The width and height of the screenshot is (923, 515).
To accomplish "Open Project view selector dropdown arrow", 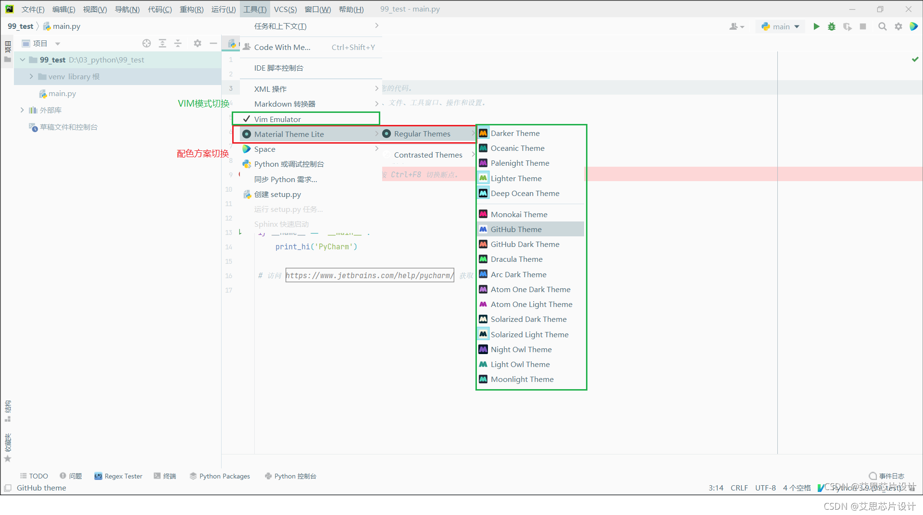I will coord(58,43).
